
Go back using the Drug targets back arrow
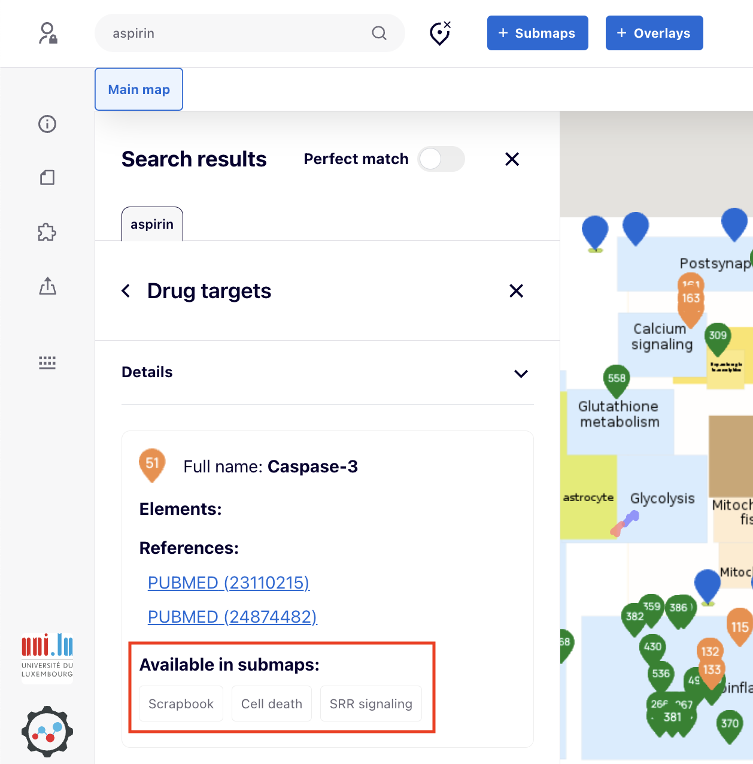point(126,290)
